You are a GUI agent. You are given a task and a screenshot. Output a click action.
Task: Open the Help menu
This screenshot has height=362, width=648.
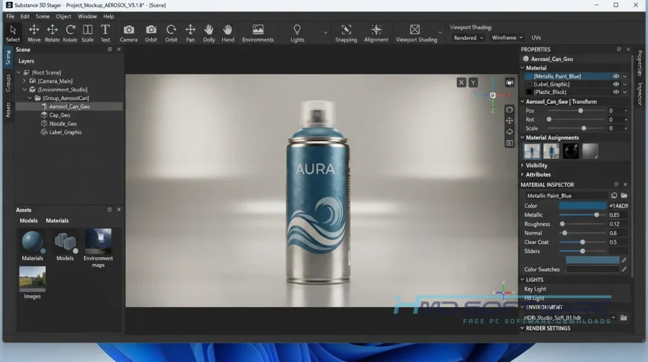pyautogui.click(x=109, y=16)
